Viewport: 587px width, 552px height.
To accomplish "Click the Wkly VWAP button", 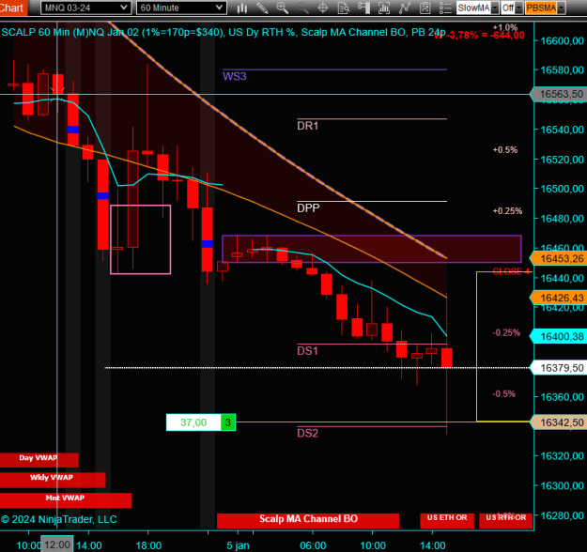I will [53, 480].
